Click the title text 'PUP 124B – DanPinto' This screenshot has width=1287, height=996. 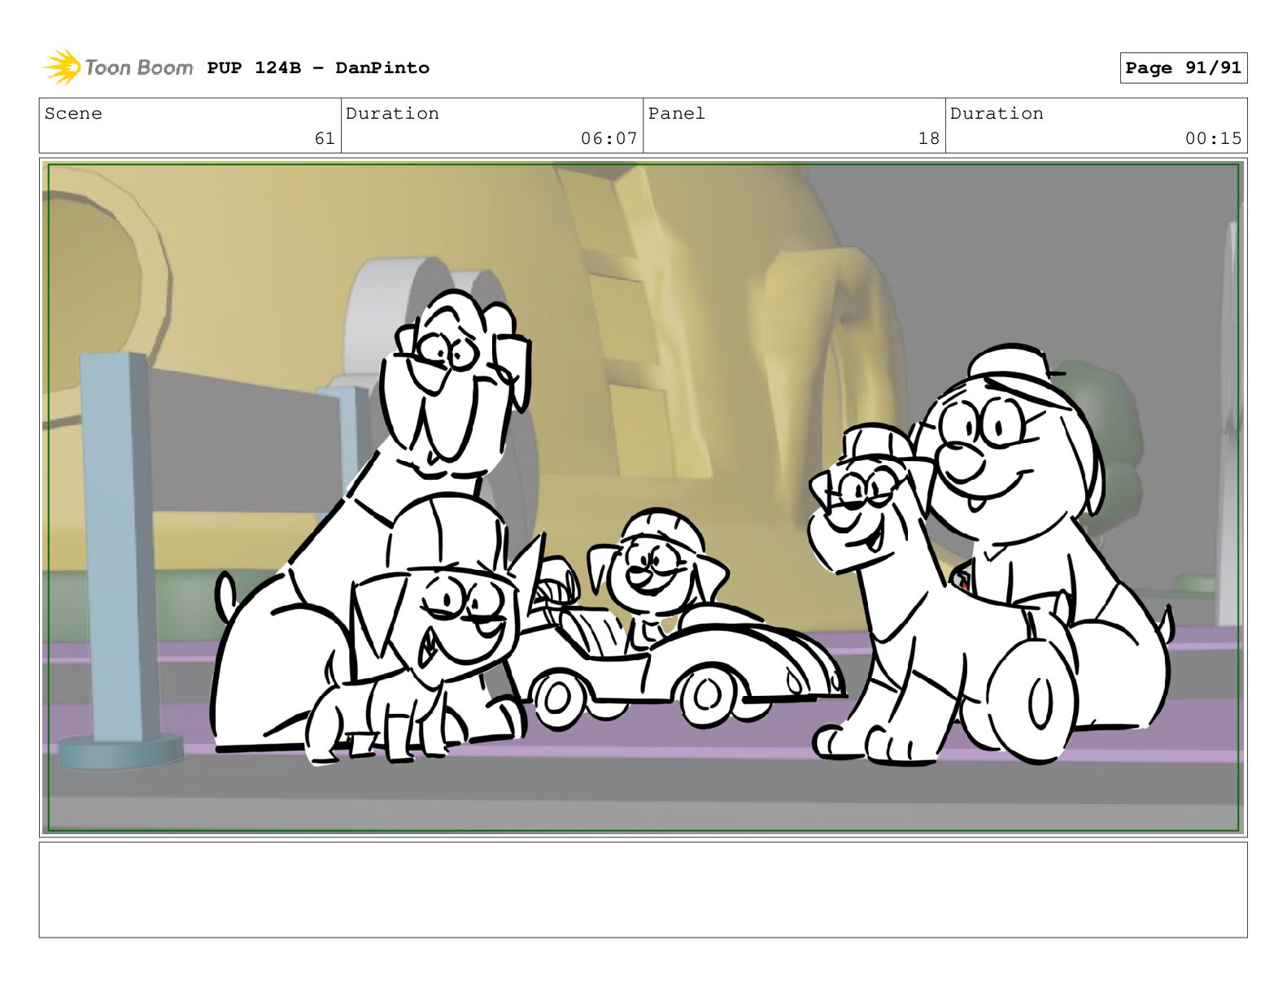point(318,67)
